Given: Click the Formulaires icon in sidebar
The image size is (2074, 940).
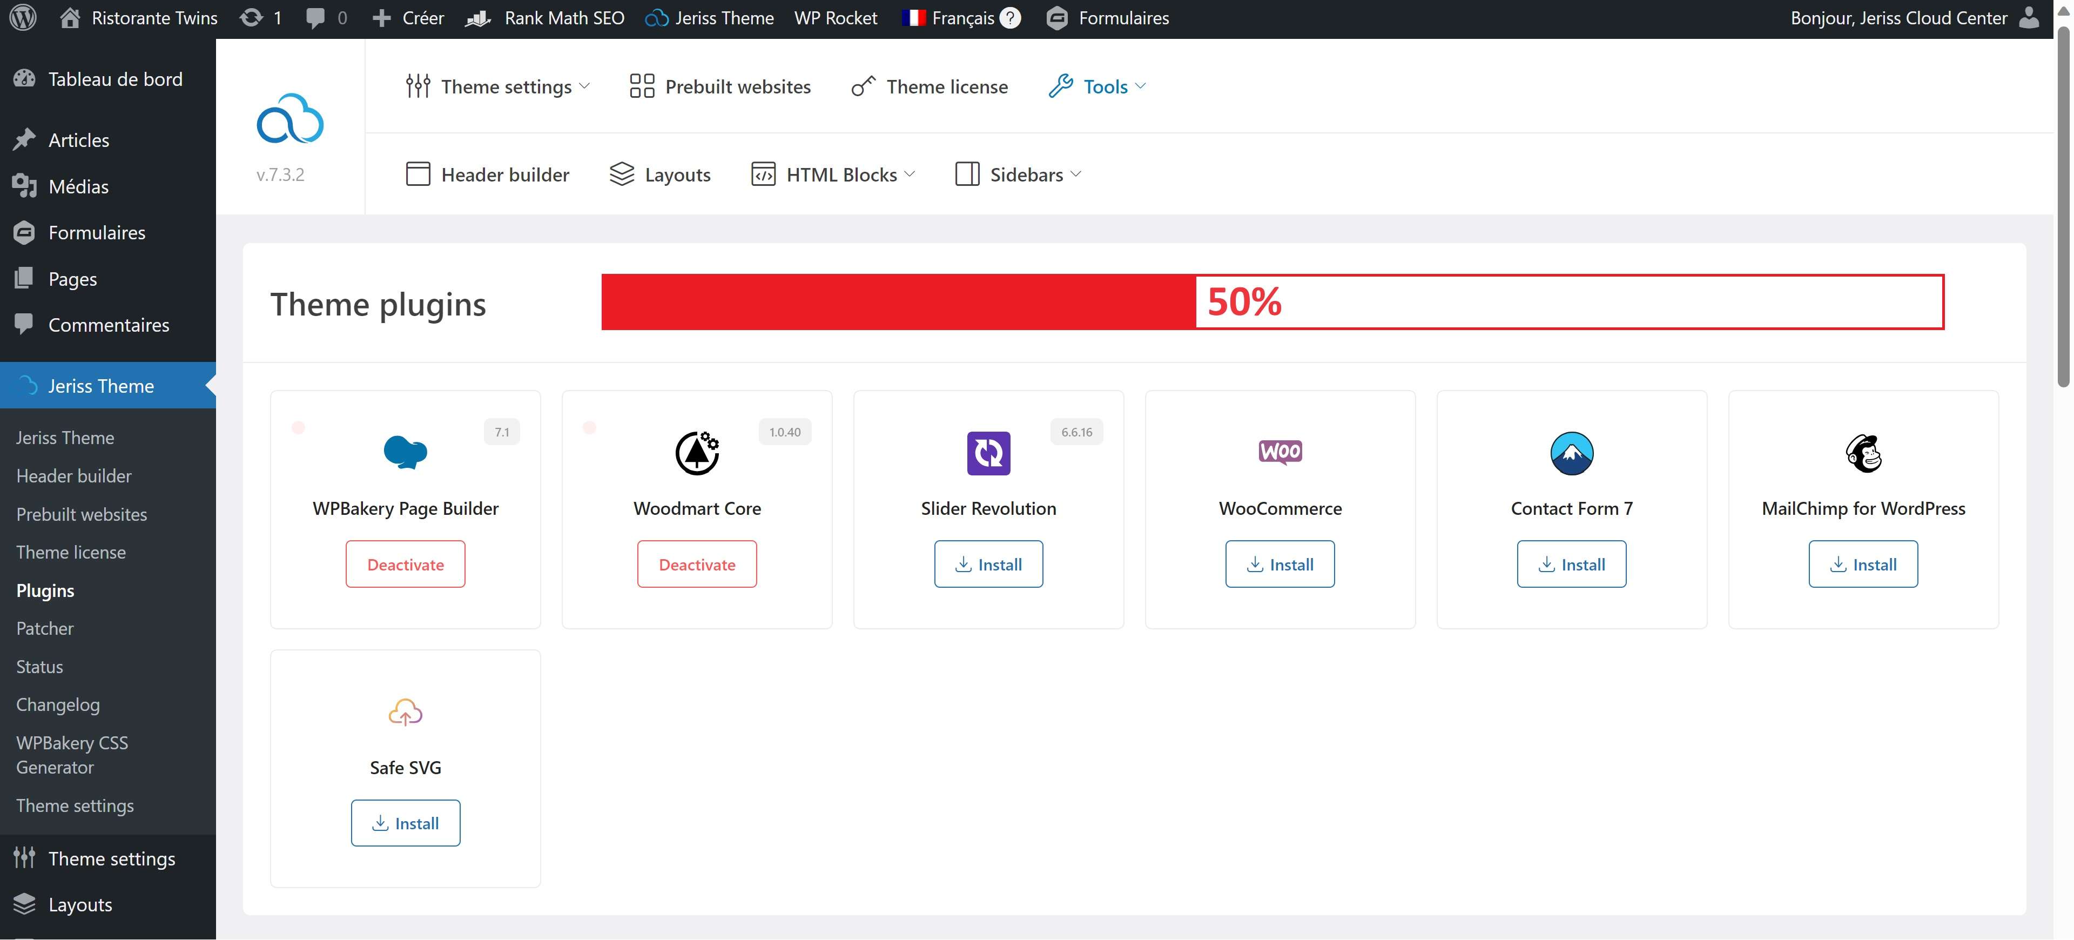Looking at the screenshot, I should (24, 232).
